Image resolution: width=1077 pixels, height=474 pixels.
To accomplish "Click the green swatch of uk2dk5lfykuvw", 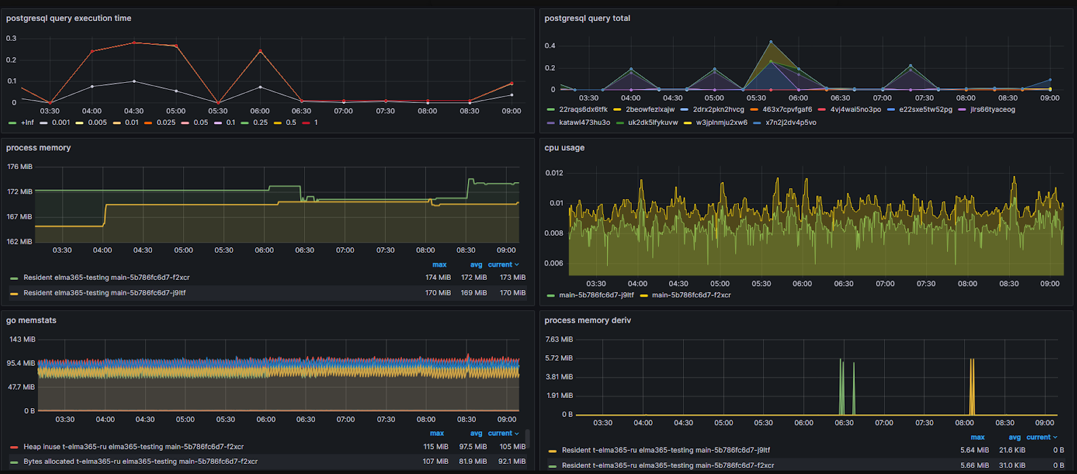I will tap(621, 123).
